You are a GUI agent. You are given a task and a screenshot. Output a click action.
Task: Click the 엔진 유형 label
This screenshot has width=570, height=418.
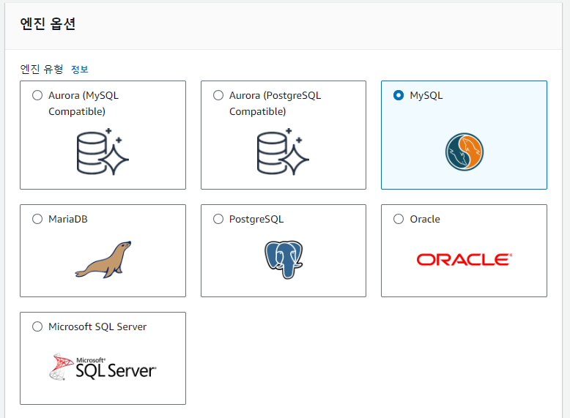(42, 69)
